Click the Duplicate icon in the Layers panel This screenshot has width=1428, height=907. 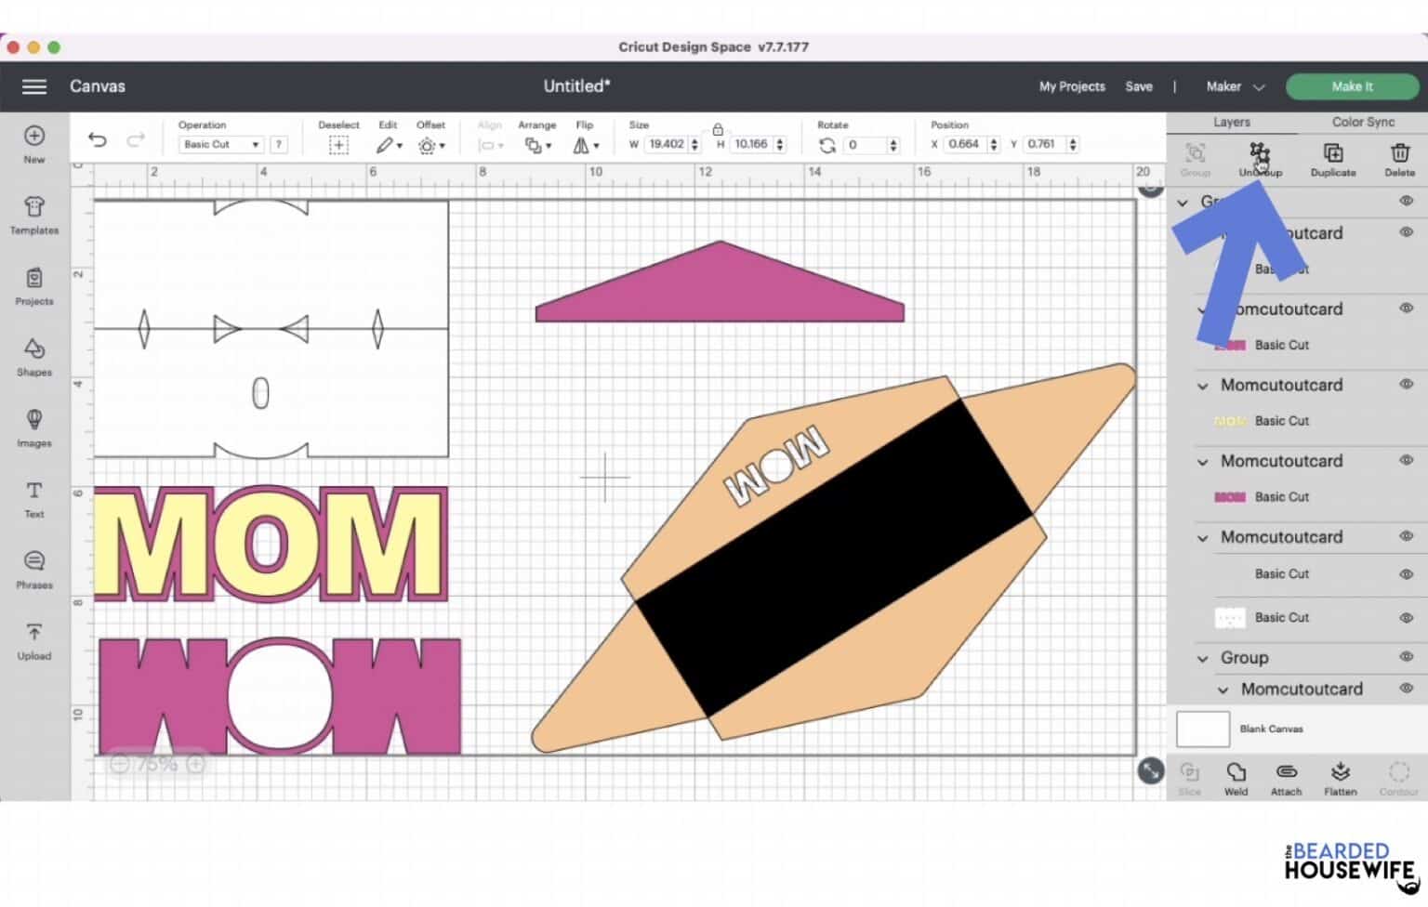click(x=1333, y=154)
